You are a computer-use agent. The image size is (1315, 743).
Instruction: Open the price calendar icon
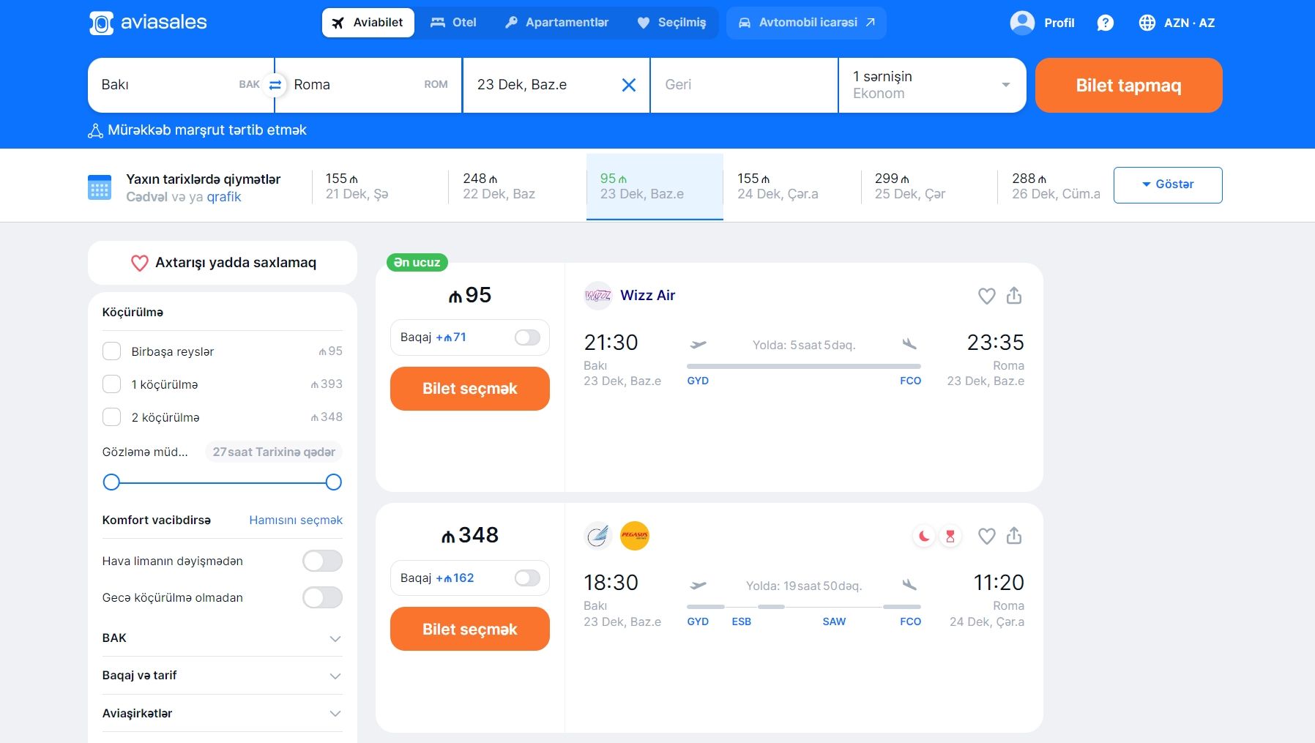[x=100, y=187]
